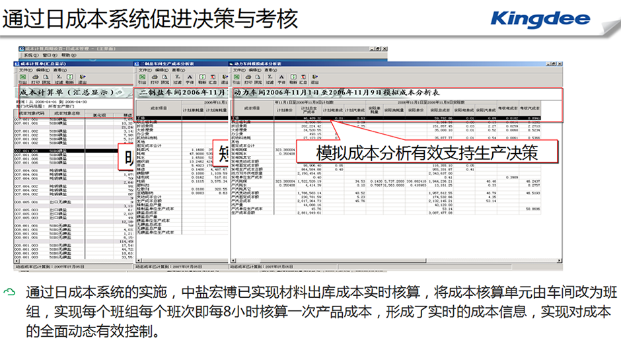Click 打印 print icon in 成本计算单 toolbar
The image size is (621, 346).
pyautogui.click(x=36, y=78)
